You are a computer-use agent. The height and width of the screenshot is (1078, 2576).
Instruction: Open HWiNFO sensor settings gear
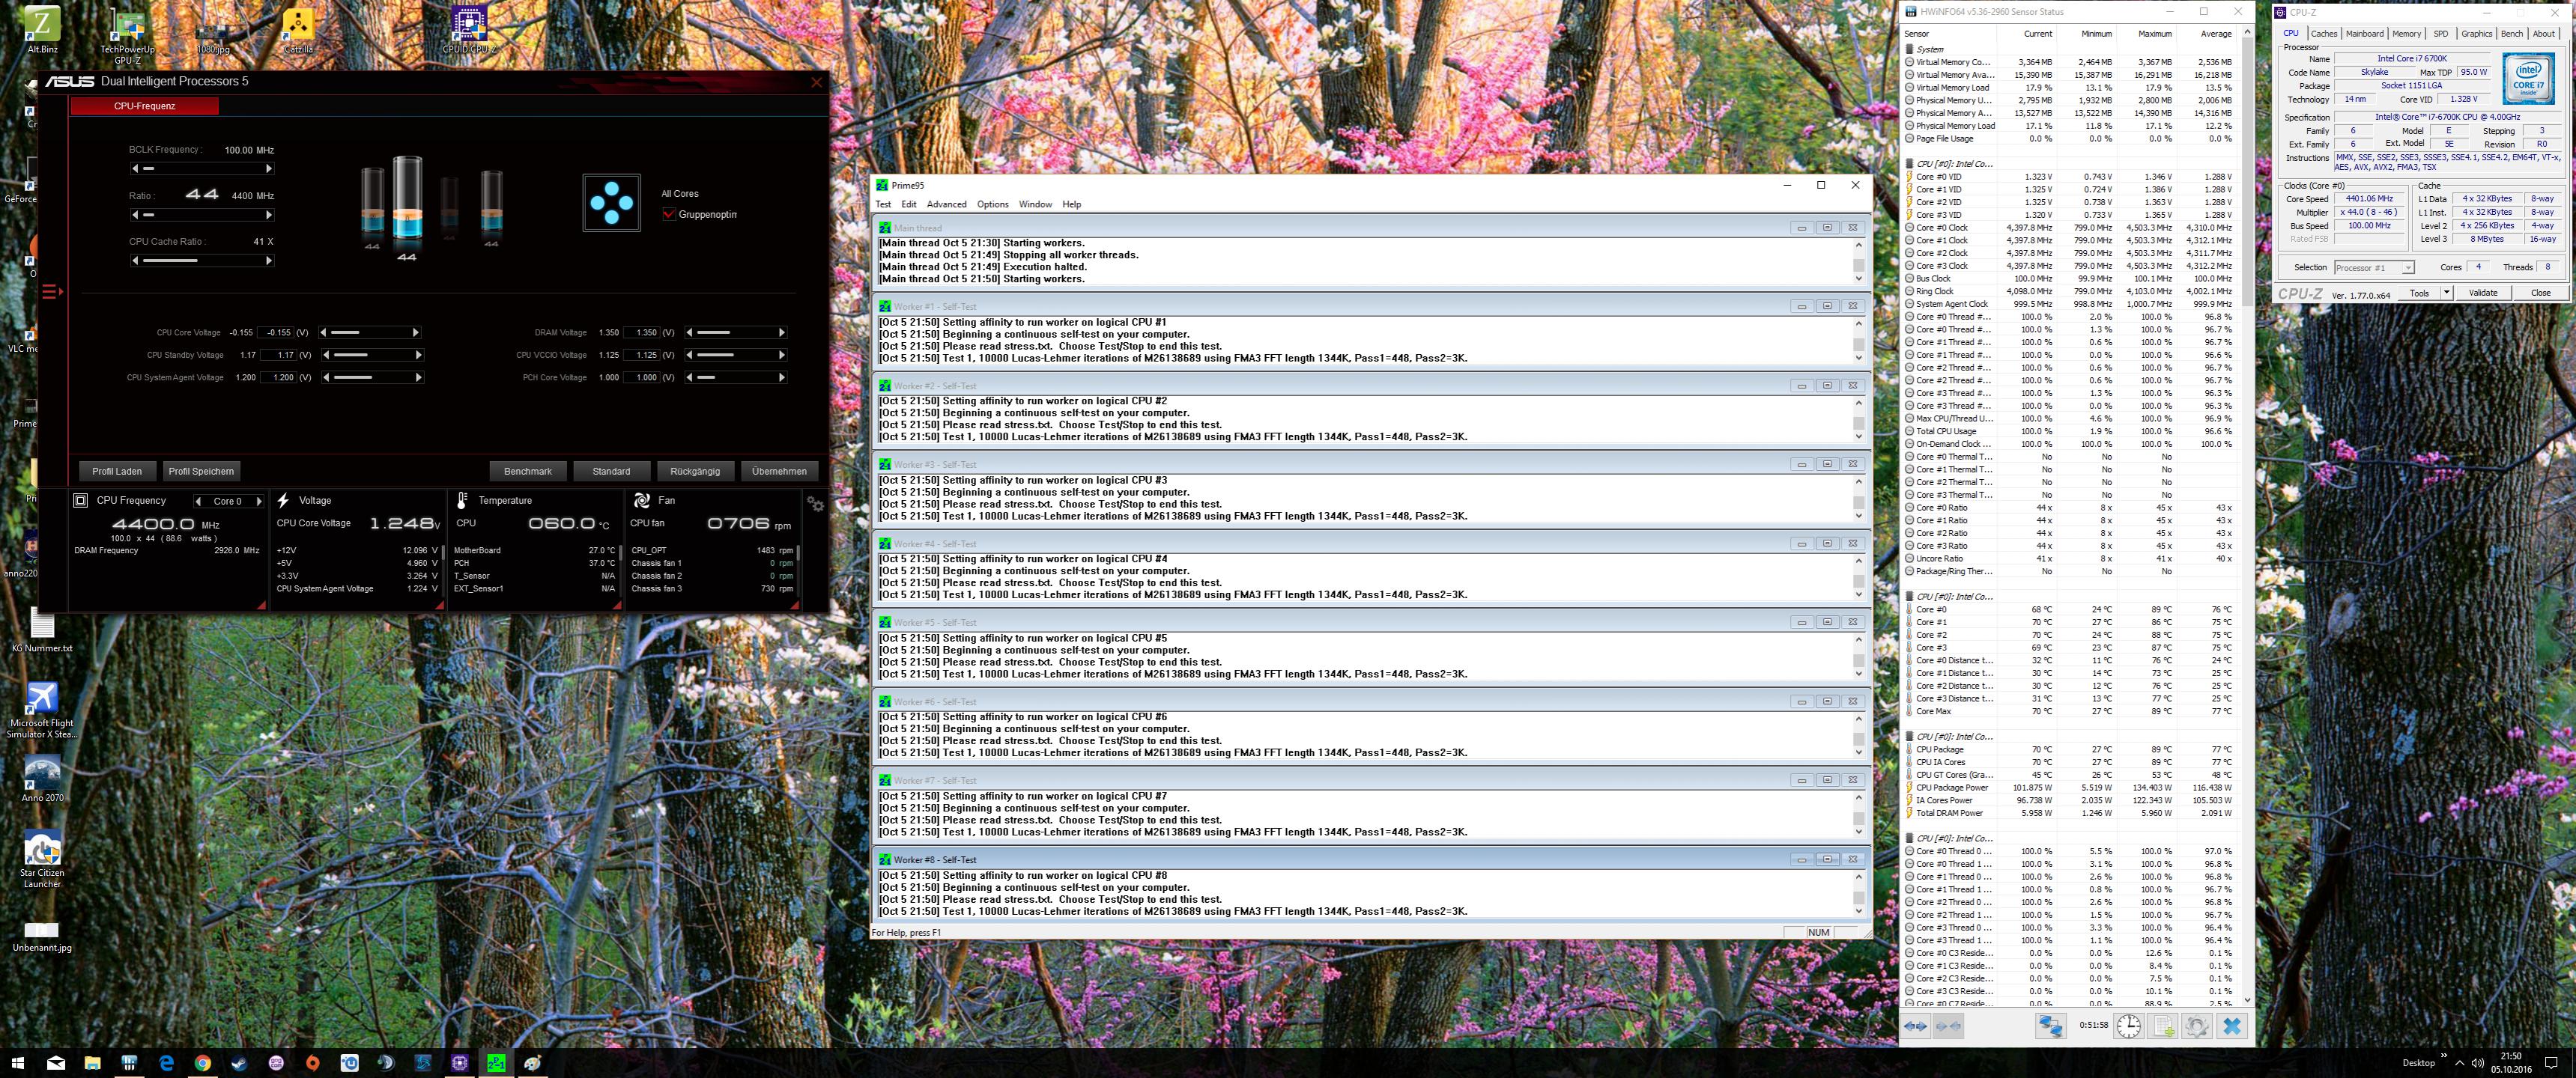click(2196, 1025)
